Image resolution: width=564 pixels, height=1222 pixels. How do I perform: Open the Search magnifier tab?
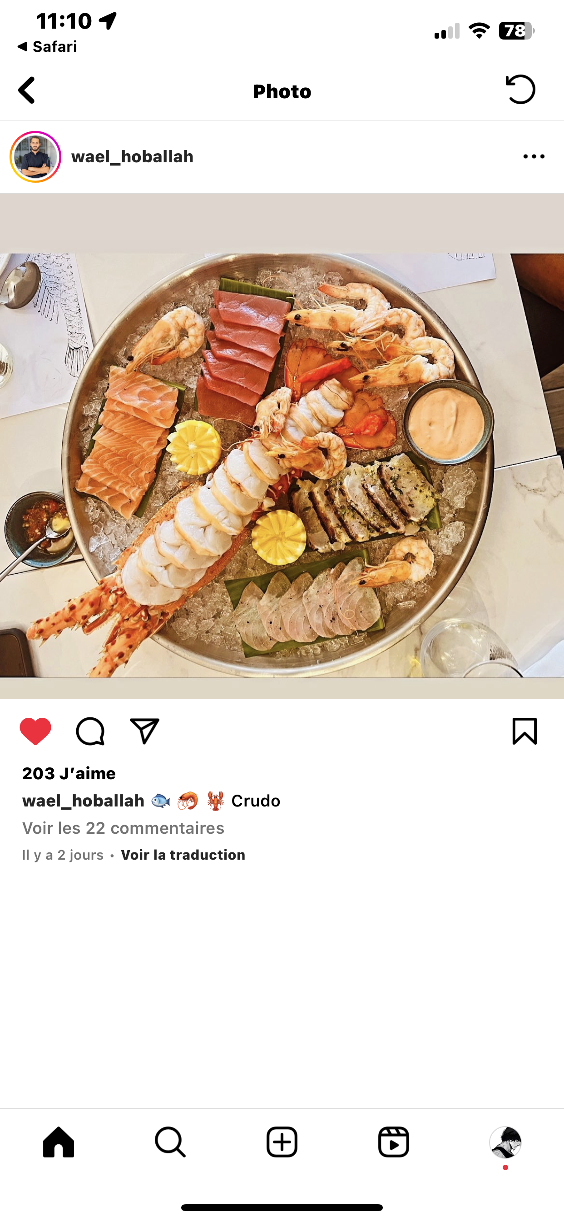coord(170,1142)
